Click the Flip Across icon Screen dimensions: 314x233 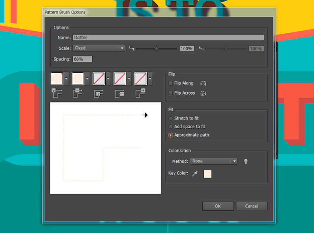click(x=203, y=93)
